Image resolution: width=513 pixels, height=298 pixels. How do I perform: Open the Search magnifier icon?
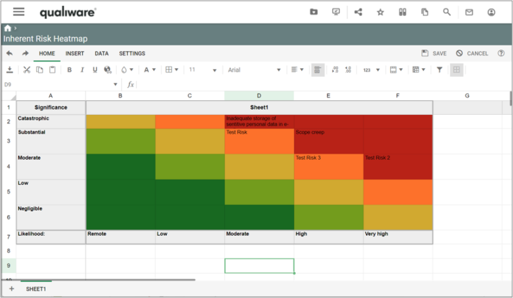447,12
